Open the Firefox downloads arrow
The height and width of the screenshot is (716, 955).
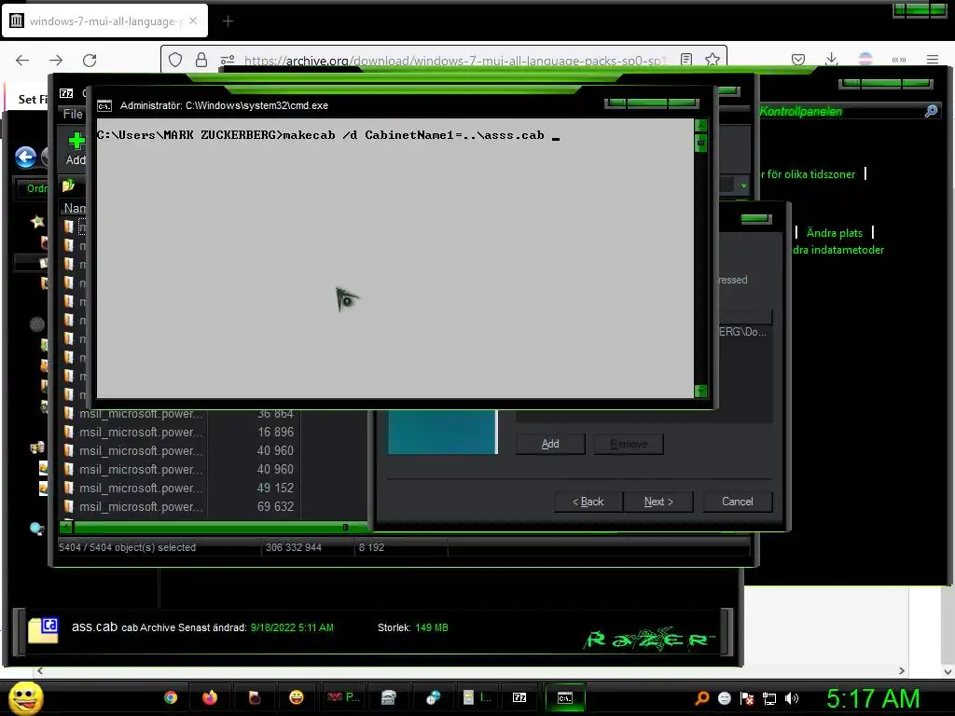click(x=831, y=59)
